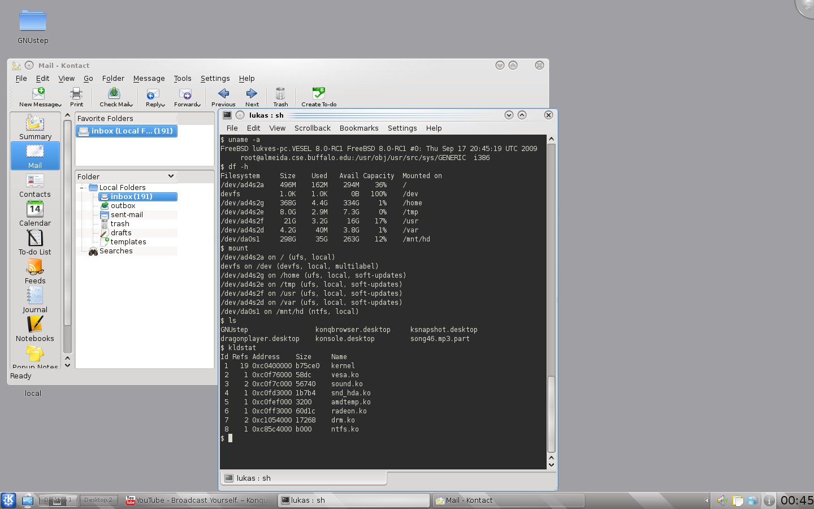The image size is (814, 509).
Task: Click the Forward toolbar icon
Action: coord(185,93)
